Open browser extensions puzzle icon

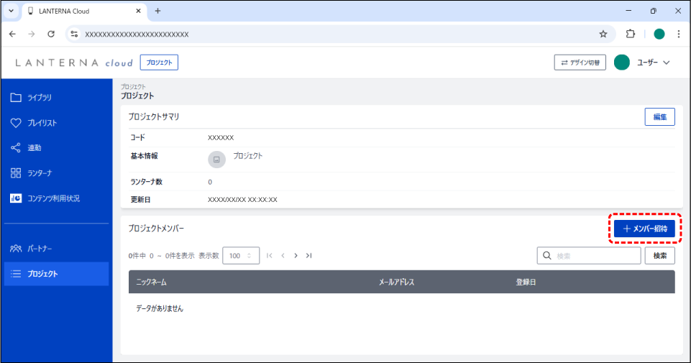pyautogui.click(x=631, y=34)
